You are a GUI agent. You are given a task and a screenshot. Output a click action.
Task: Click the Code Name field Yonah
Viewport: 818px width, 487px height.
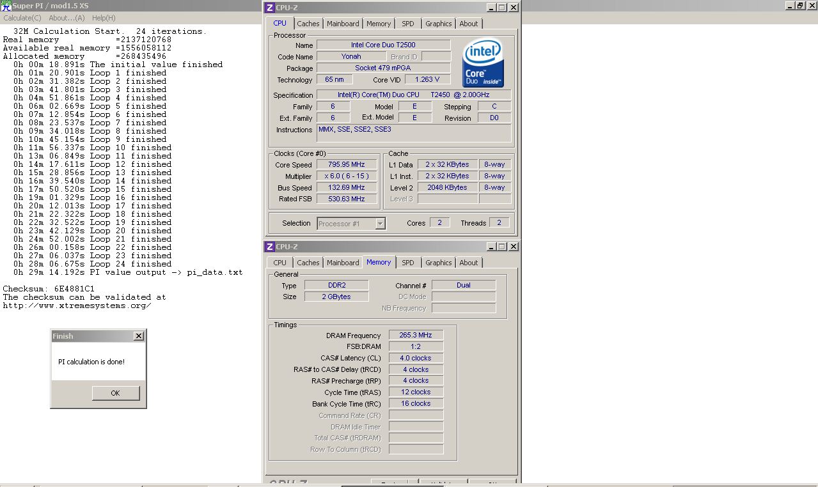pyautogui.click(x=350, y=57)
